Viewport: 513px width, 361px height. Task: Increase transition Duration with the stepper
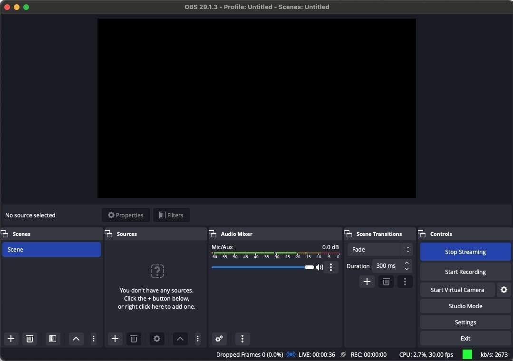click(407, 263)
